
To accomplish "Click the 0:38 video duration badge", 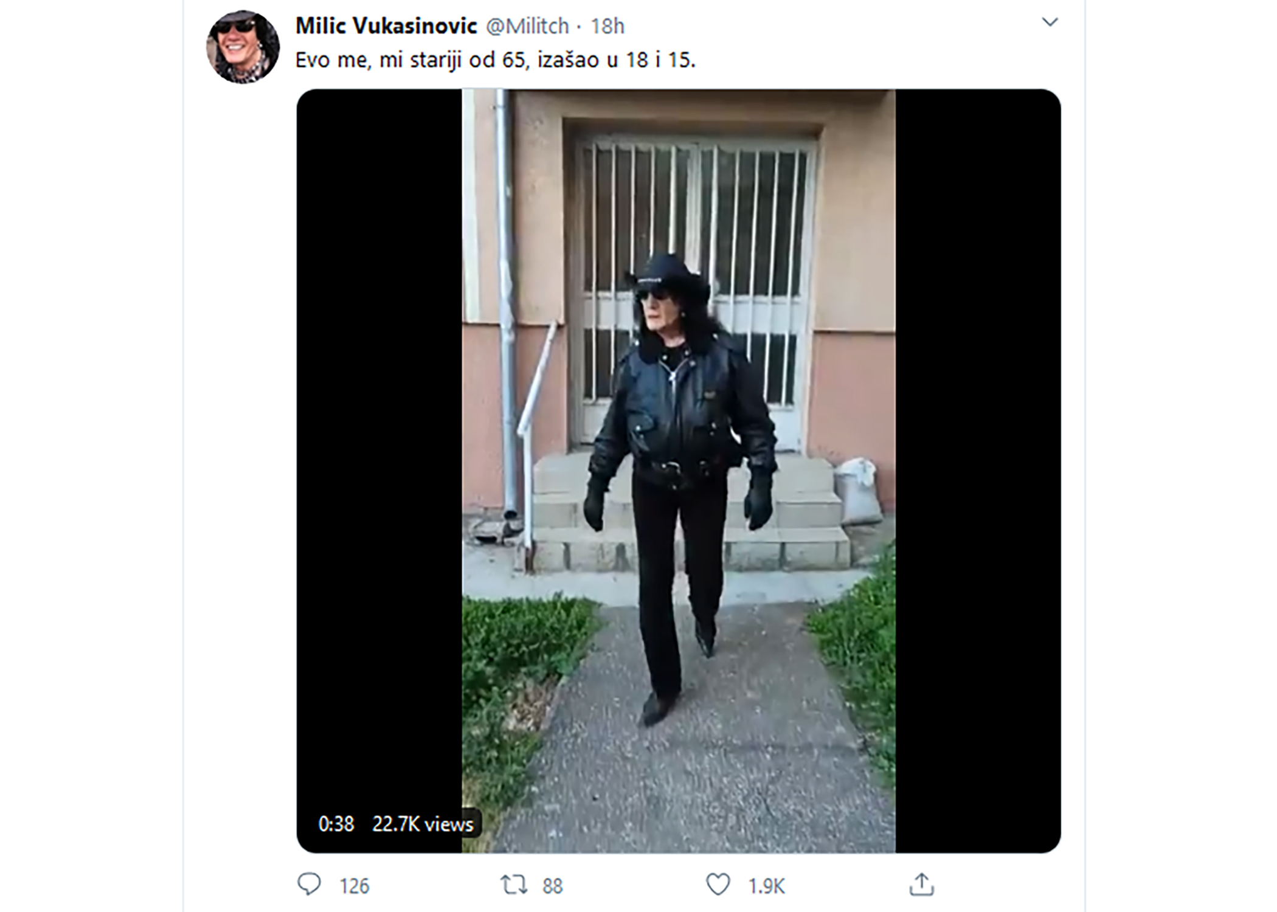I will pyautogui.click(x=336, y=824).
